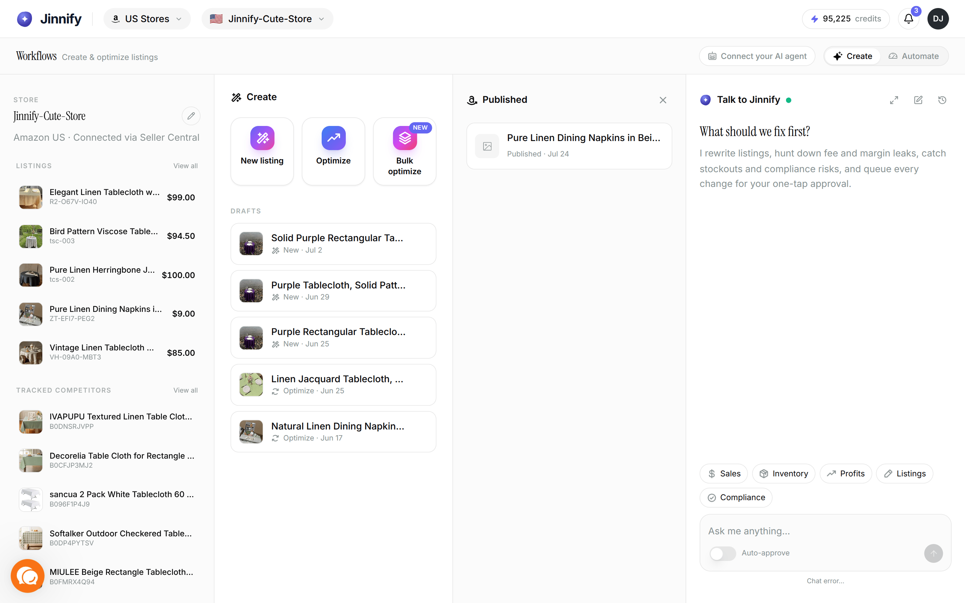This screenshot has height=603, width=965.
Task: Select Pure Linen Dining Napkins $9.00 listing
Action: 107,314
